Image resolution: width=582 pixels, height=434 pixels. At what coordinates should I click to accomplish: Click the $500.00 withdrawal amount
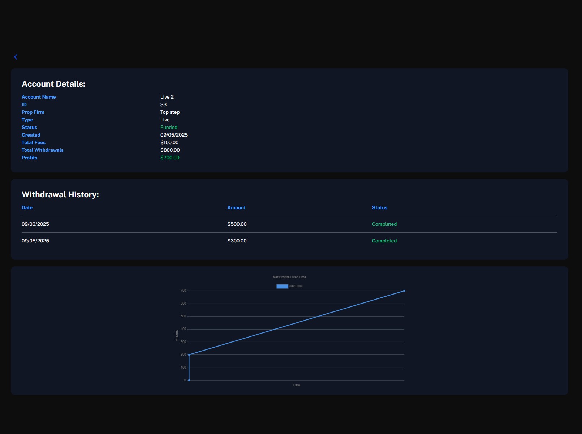(237, 224)
